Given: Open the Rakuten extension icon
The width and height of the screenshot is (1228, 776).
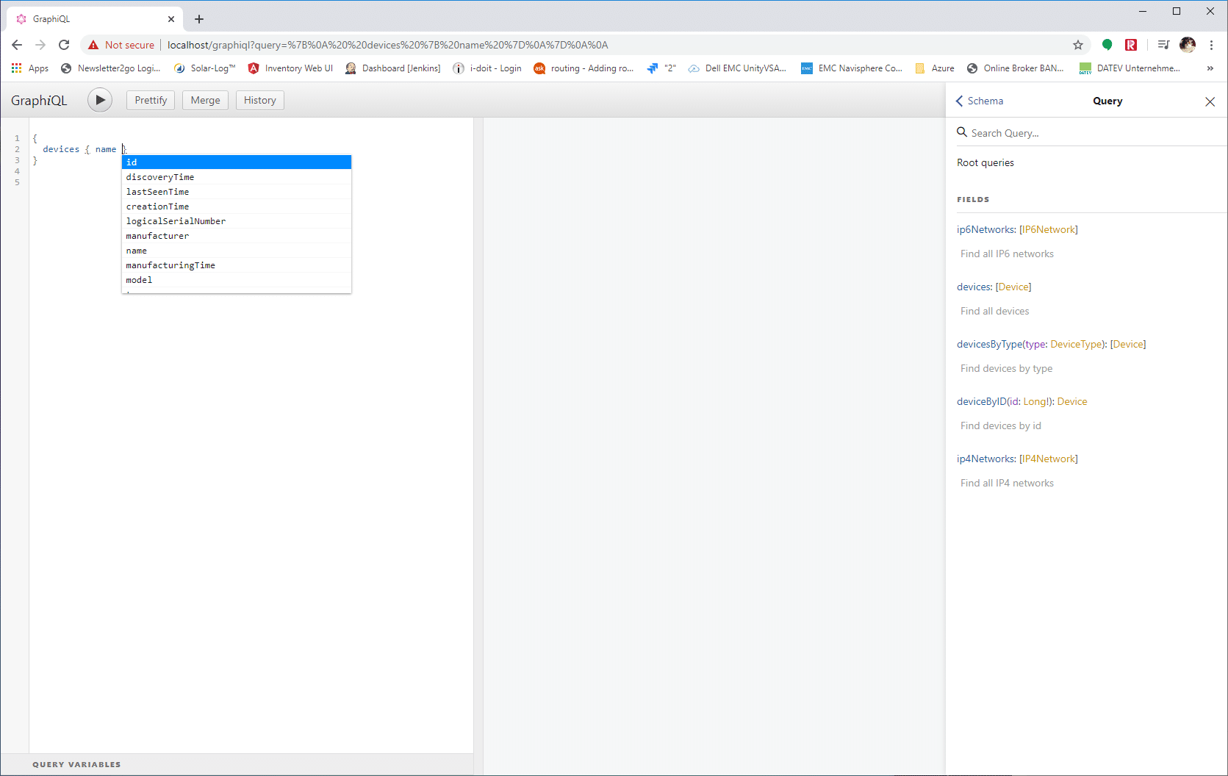Looking at the screenshot, I should point(1131,45).
